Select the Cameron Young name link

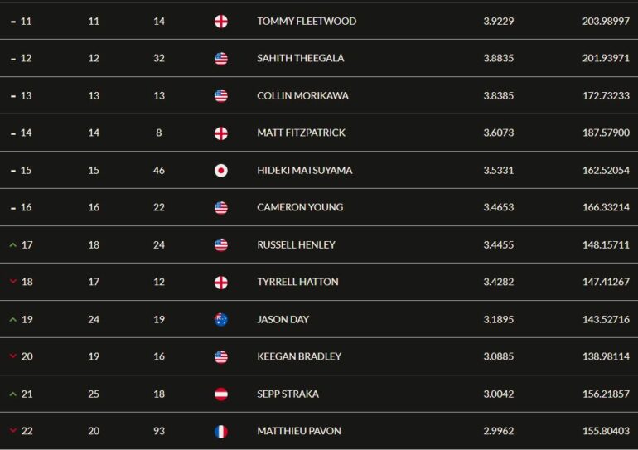300,207
